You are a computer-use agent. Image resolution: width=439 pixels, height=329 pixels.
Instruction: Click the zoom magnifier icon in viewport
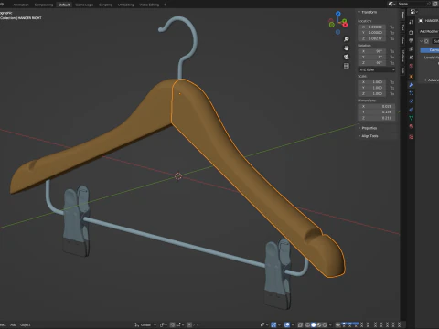[347, 39]
